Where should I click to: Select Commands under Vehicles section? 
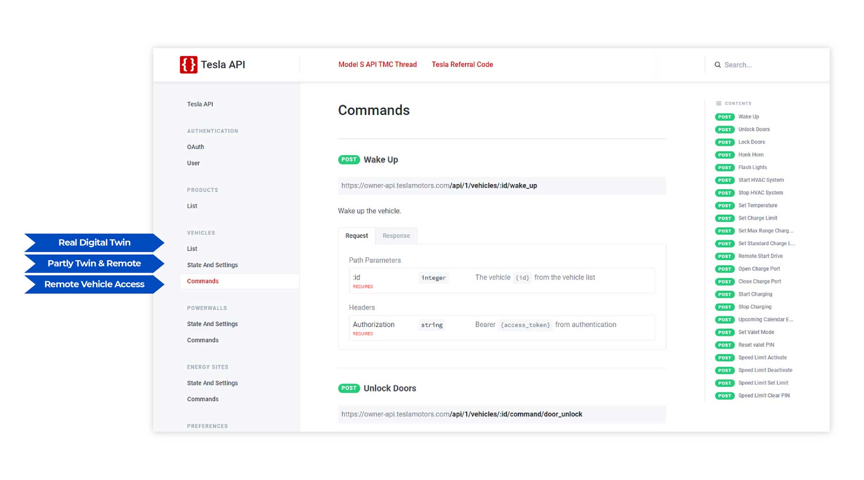(x=202, y=281)
